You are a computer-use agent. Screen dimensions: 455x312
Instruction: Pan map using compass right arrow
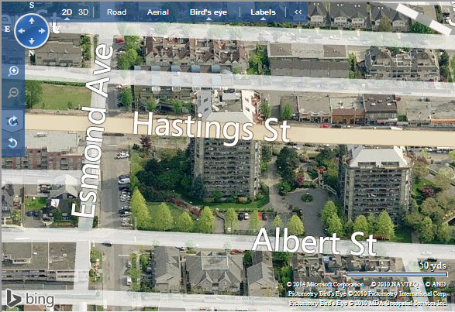42,31
